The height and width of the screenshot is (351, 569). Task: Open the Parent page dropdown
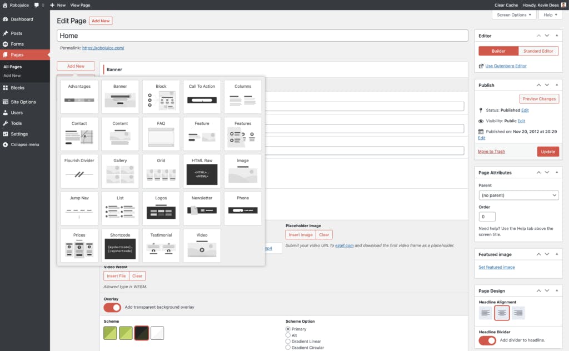tap(518, 195)
